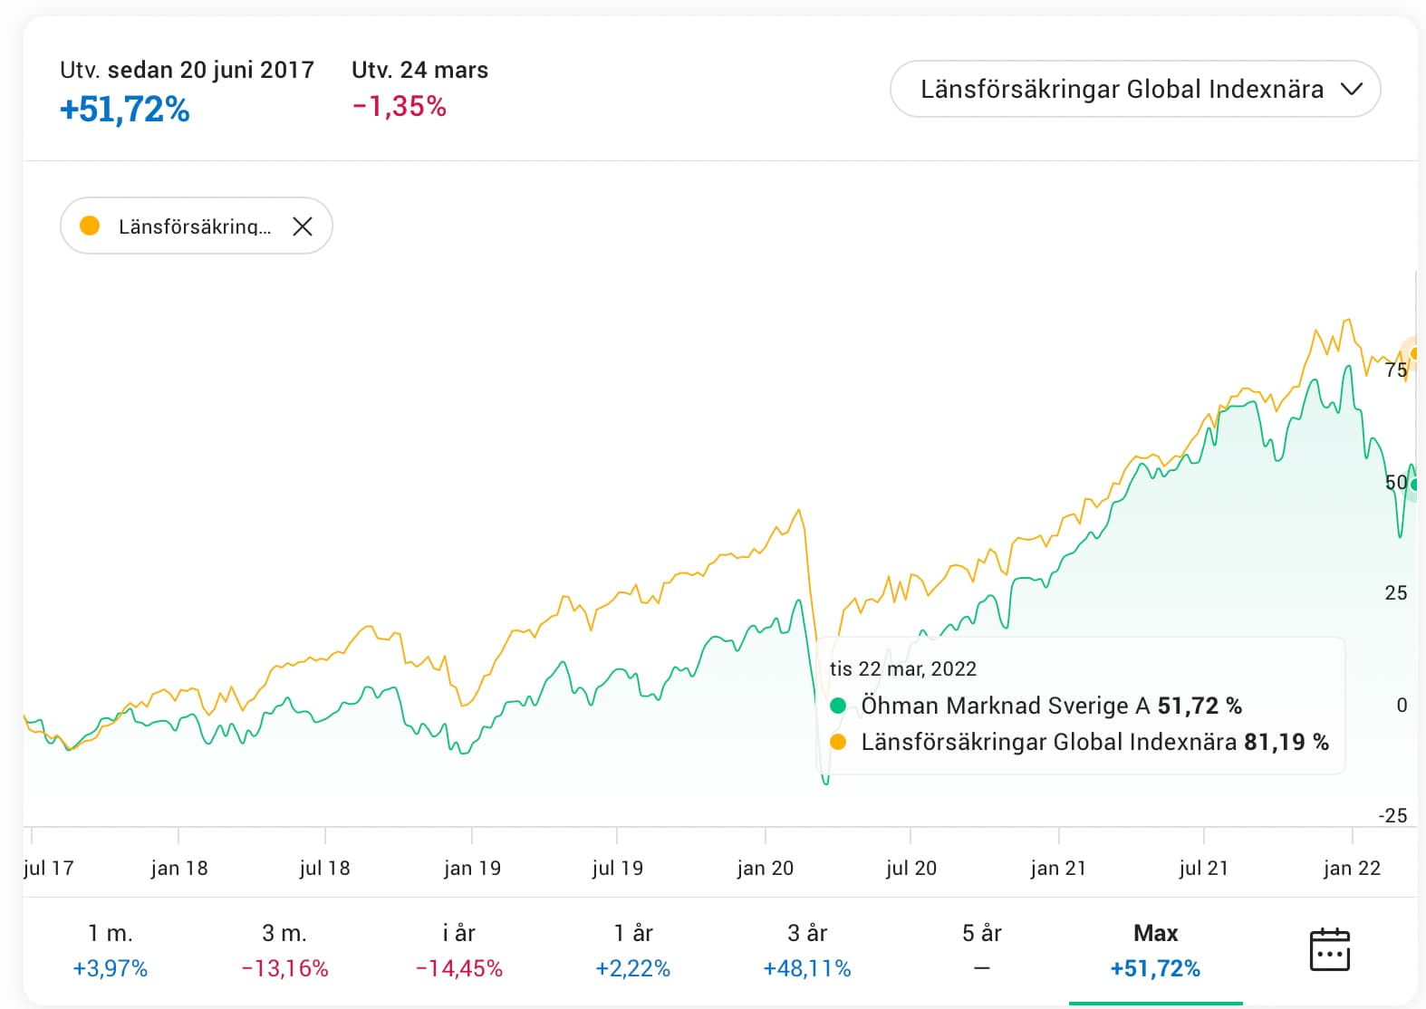Click the tooltip date 'tis 22 mar, 2022'
This screenshot has width=1426, height=1009.
coord(903,668)
